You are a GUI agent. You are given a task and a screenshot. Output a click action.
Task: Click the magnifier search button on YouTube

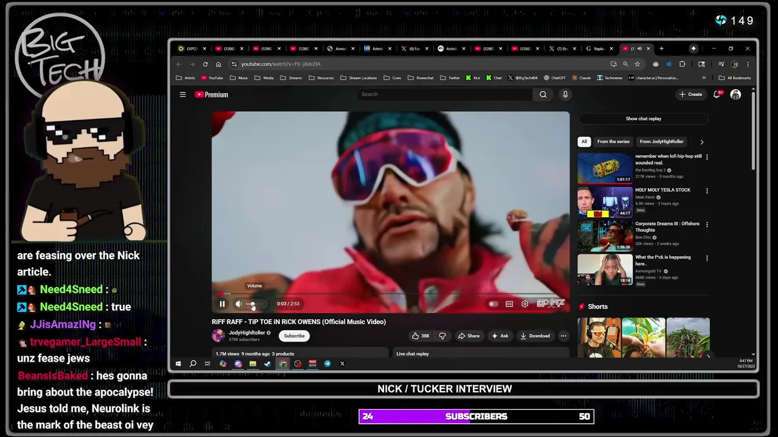543,94
